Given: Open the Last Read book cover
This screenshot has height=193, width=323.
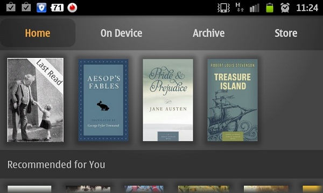Looking at the screenshot, I should tap(35, 100).
